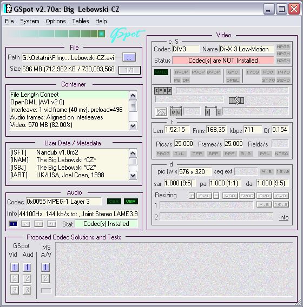This screenshot has height=307, width=303.
Task: Open the Options menu
Action: (x=56, y=21)
